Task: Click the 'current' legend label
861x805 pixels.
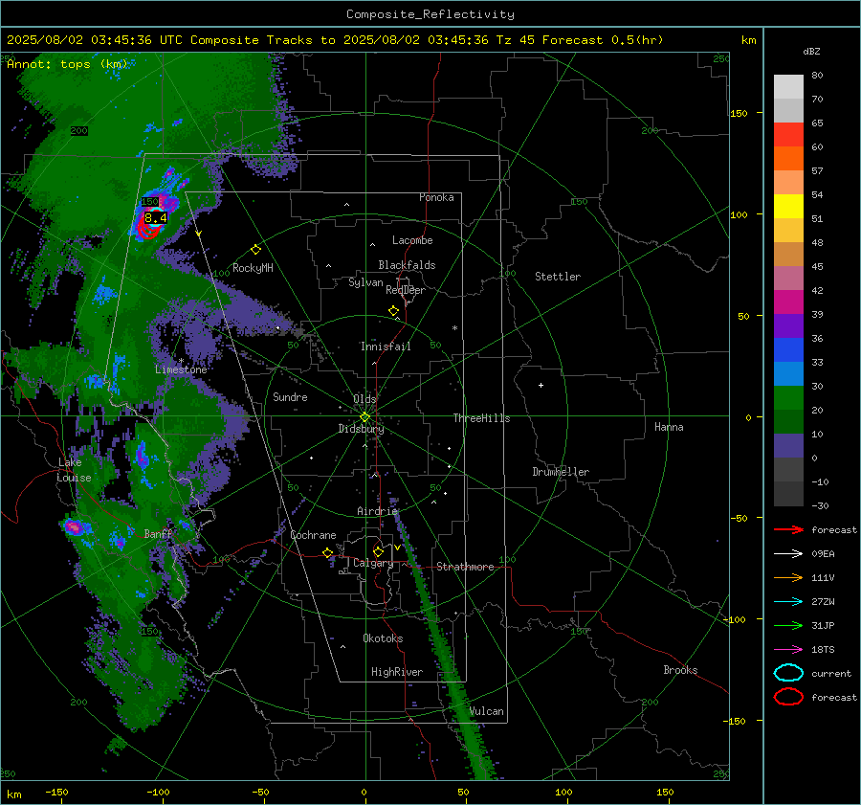Action: 831,673
